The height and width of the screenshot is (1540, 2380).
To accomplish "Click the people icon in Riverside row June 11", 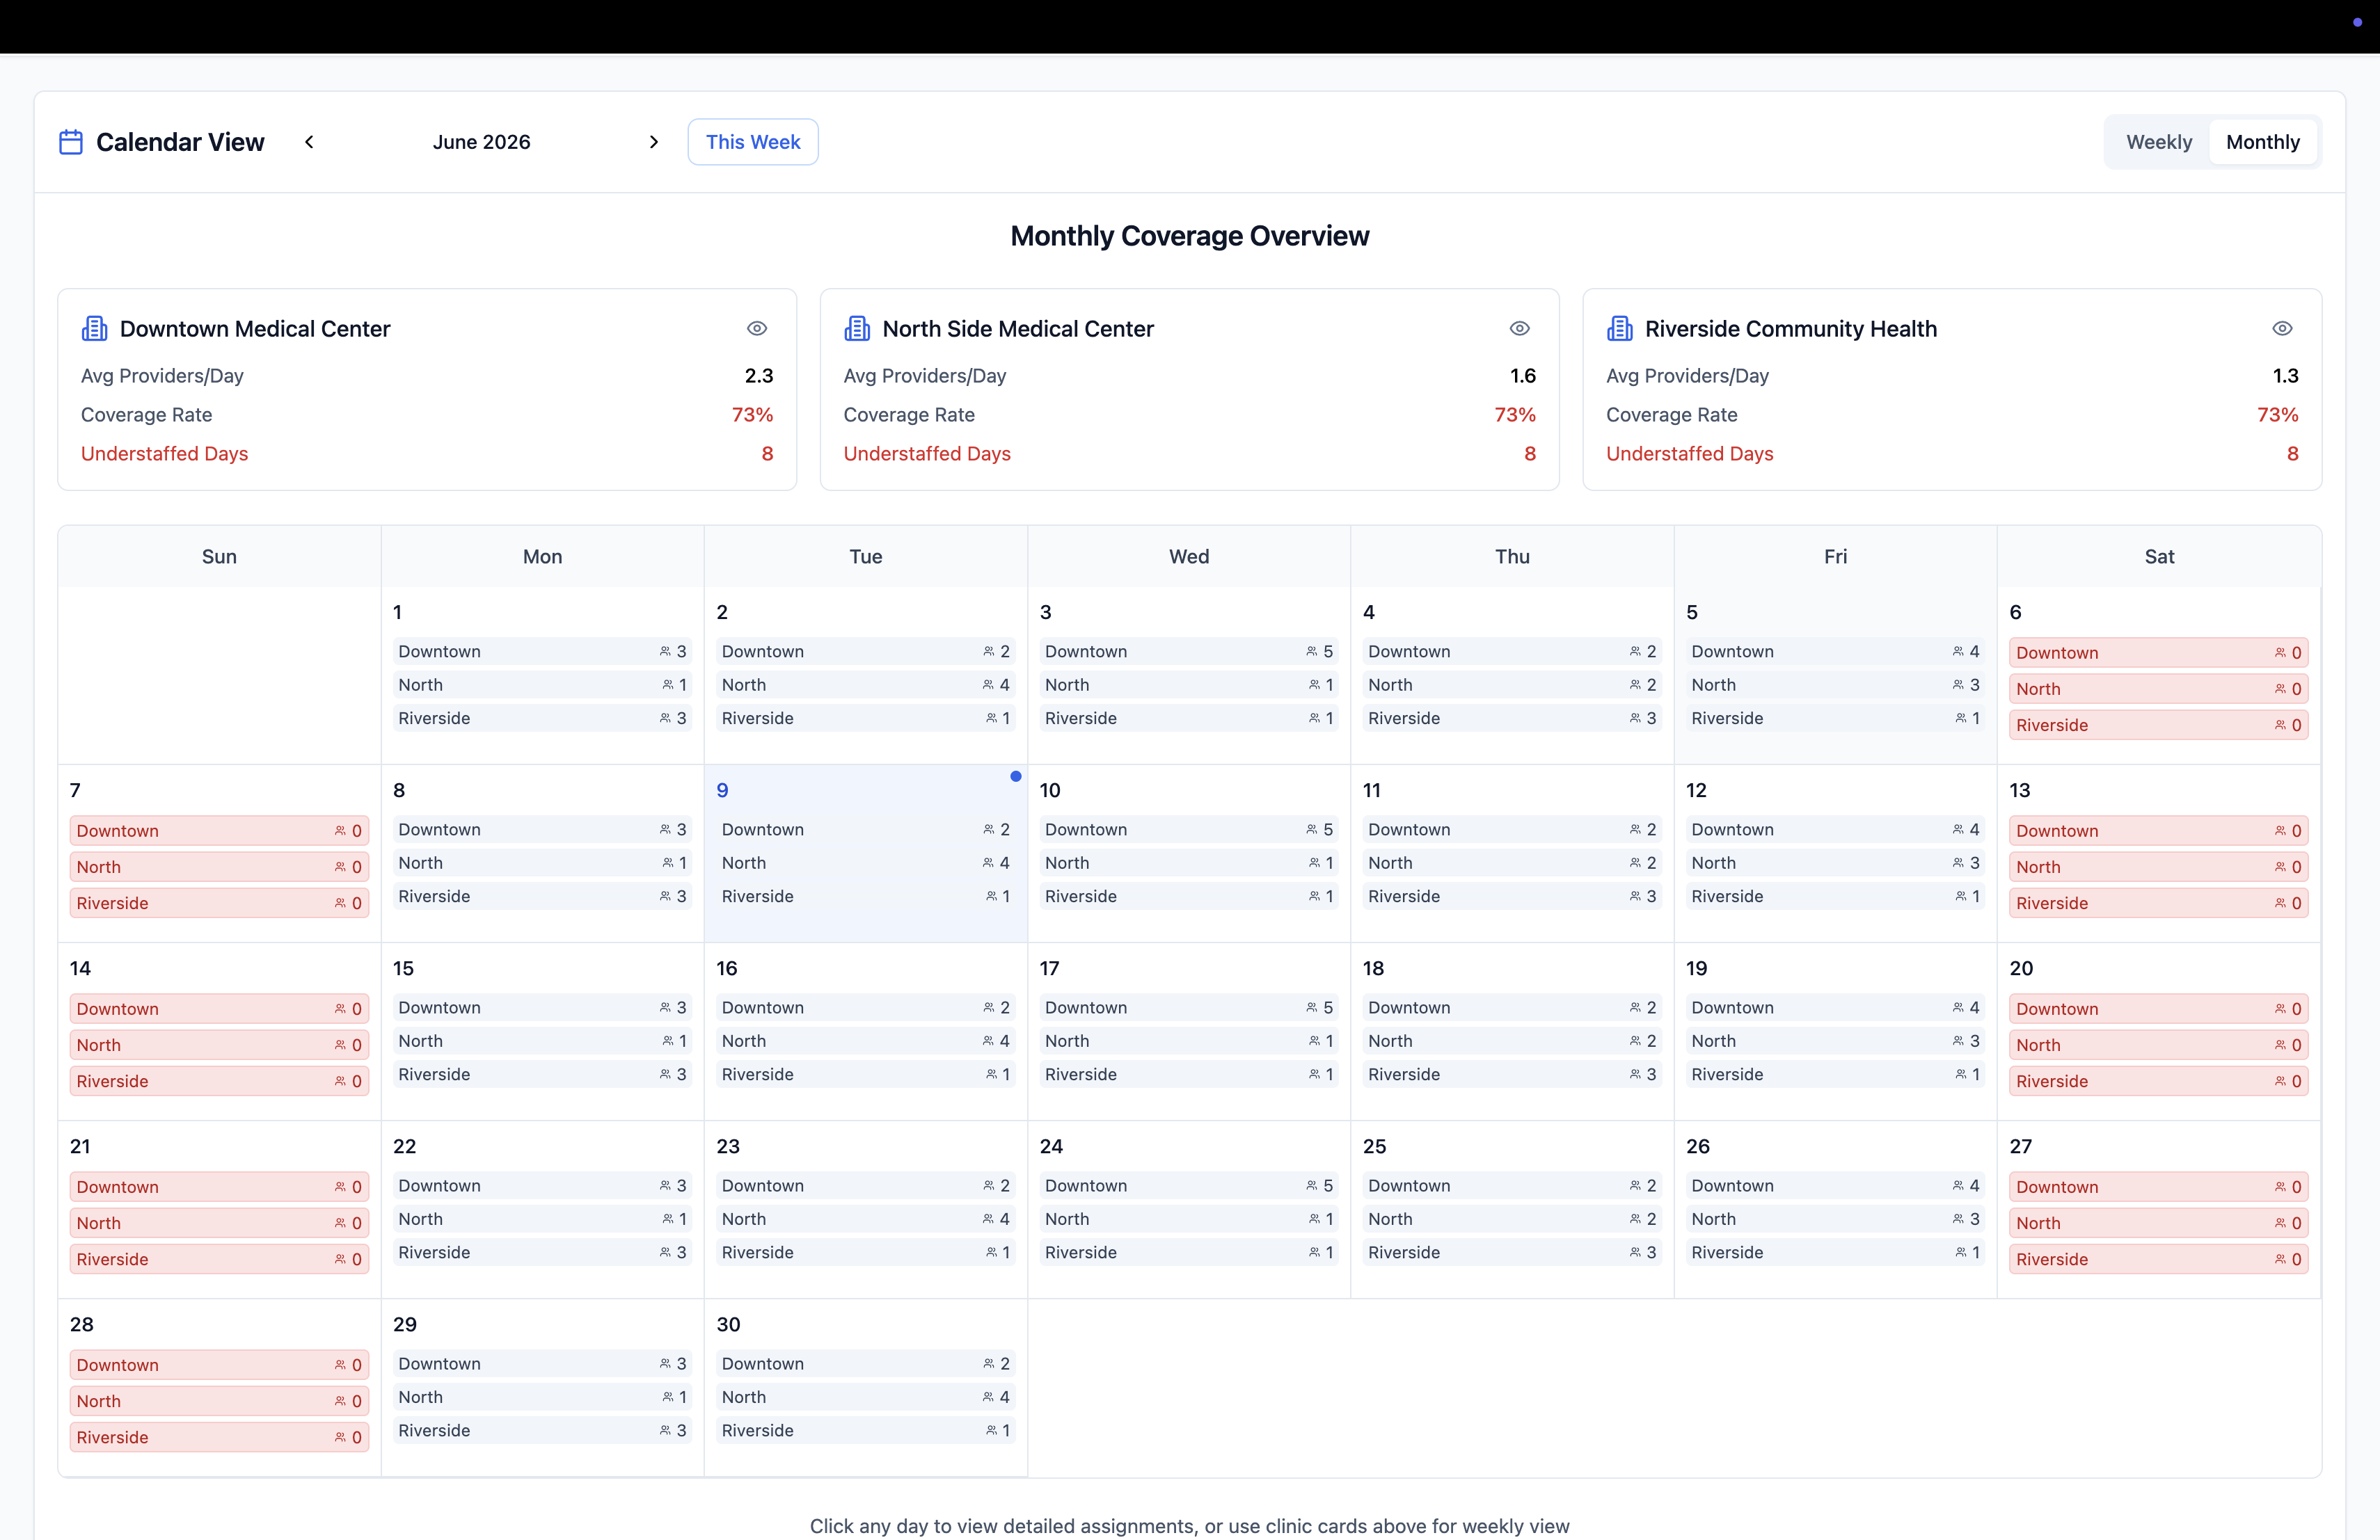I will click(1635, 897).
